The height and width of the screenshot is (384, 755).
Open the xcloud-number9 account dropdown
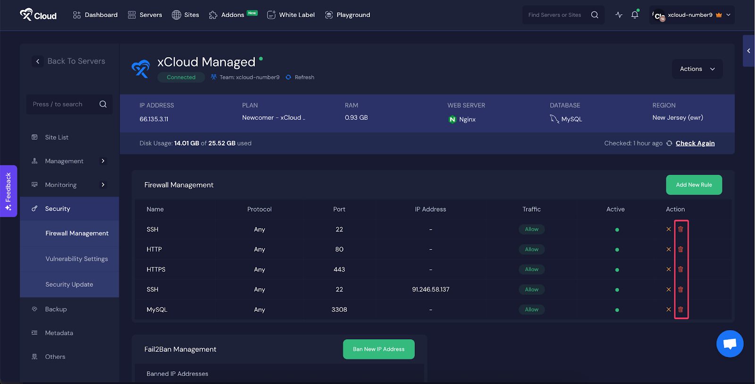[692, 15]
